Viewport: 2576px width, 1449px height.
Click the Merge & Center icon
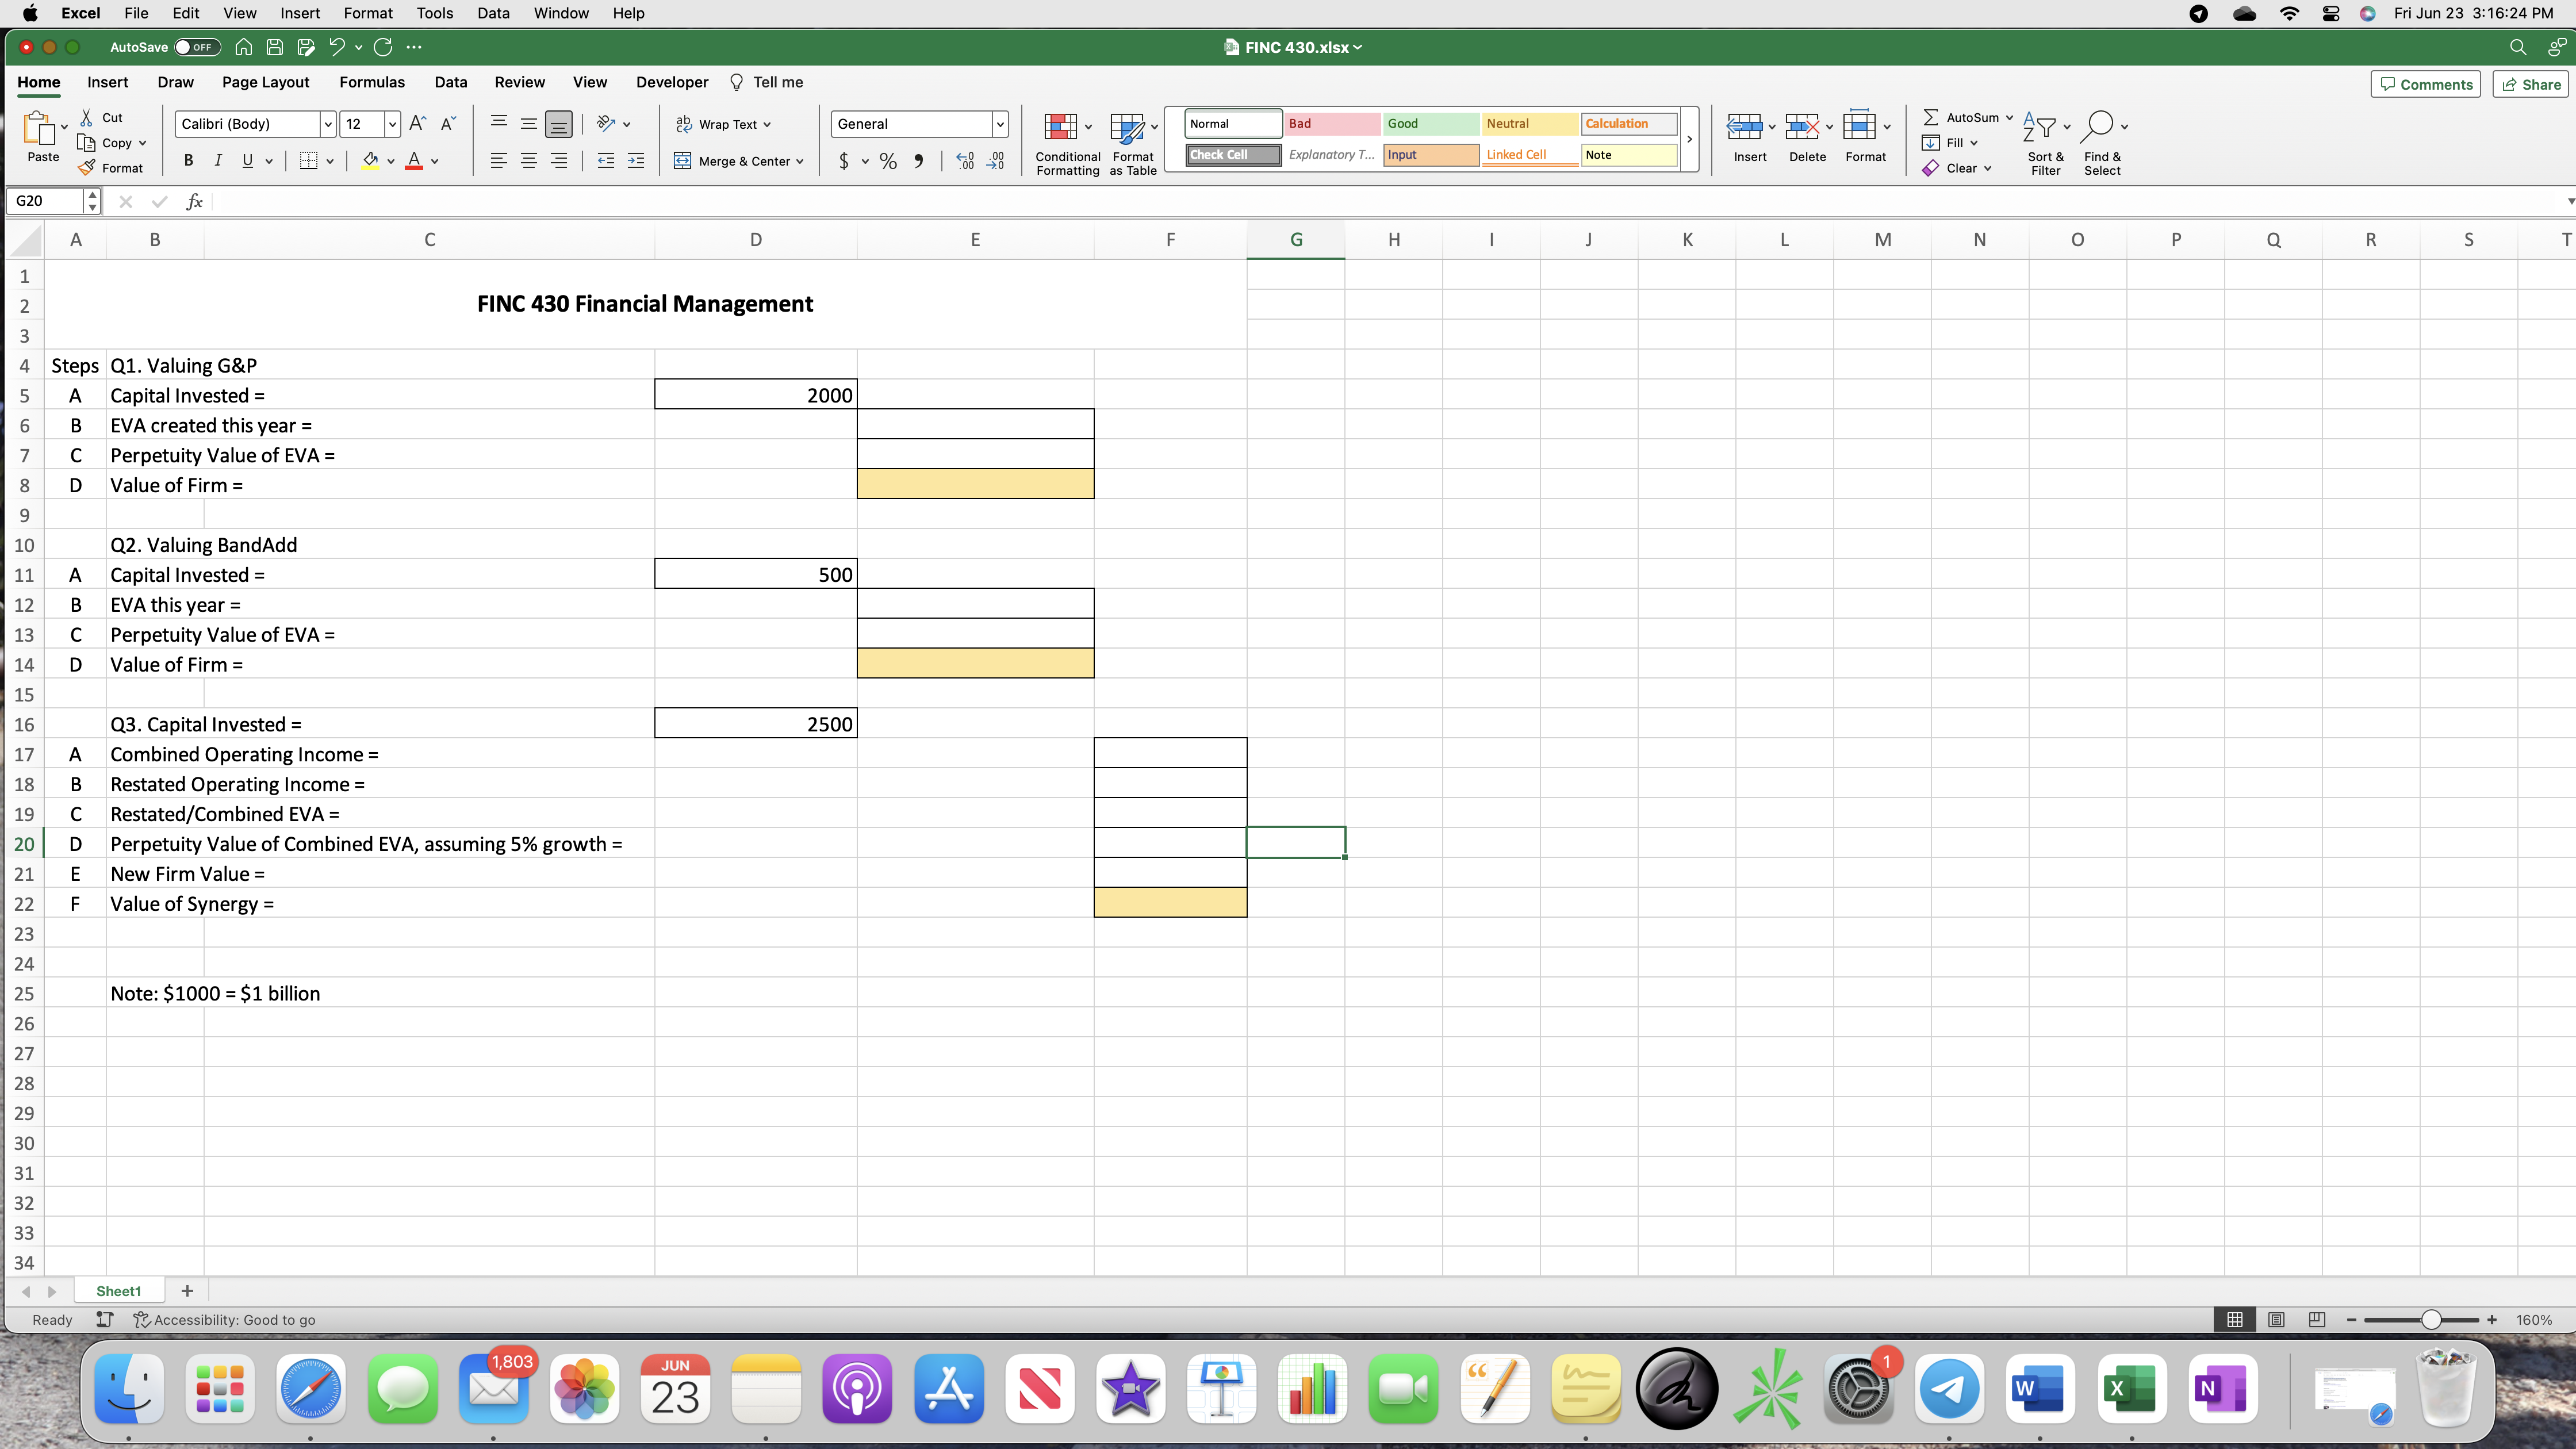click(x=683, y=161)
